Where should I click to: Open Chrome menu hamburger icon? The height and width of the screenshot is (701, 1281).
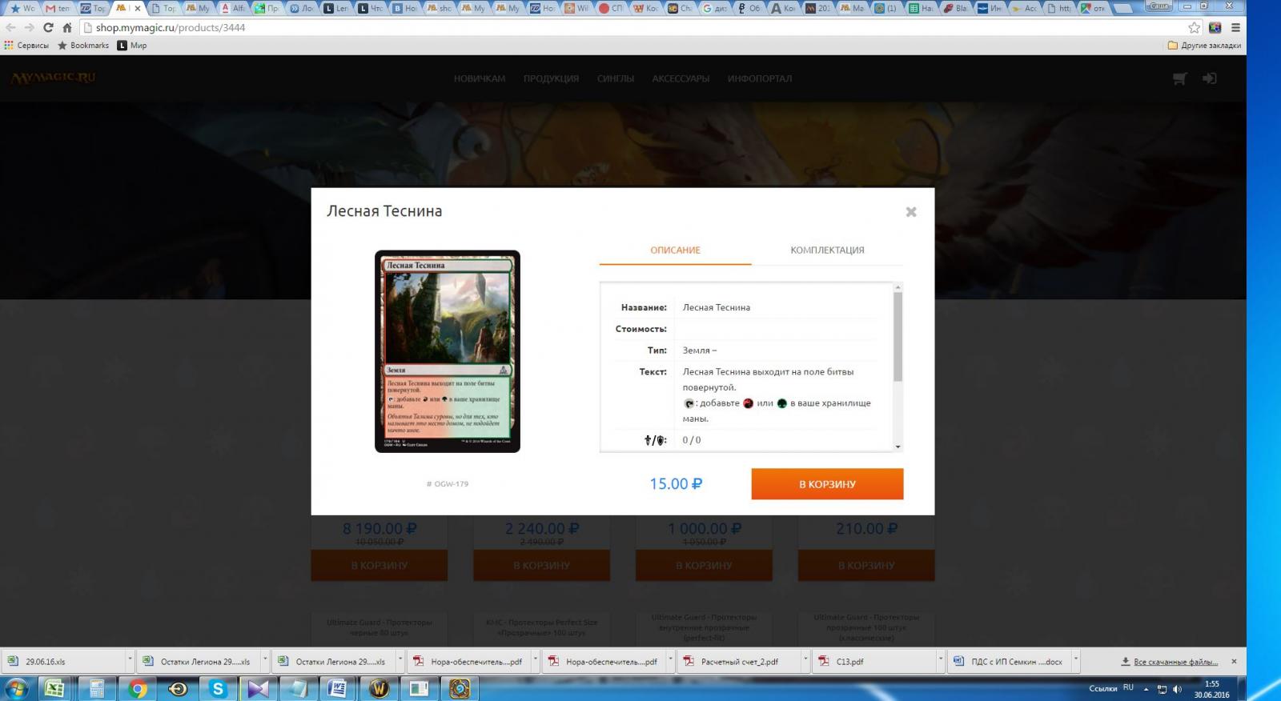pos(1235,27)
